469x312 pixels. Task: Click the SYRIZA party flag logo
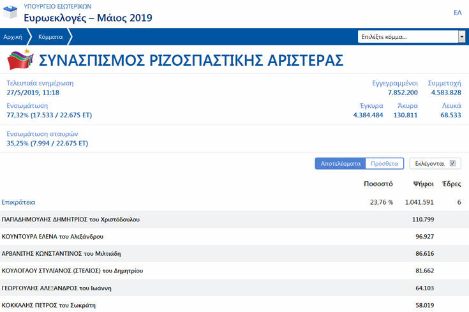click(20, 61)
